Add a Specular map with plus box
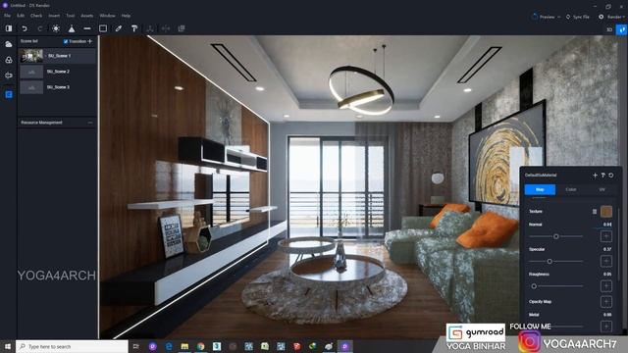Image resolution: width=628 pixels, height=353 pixels. 606,262
